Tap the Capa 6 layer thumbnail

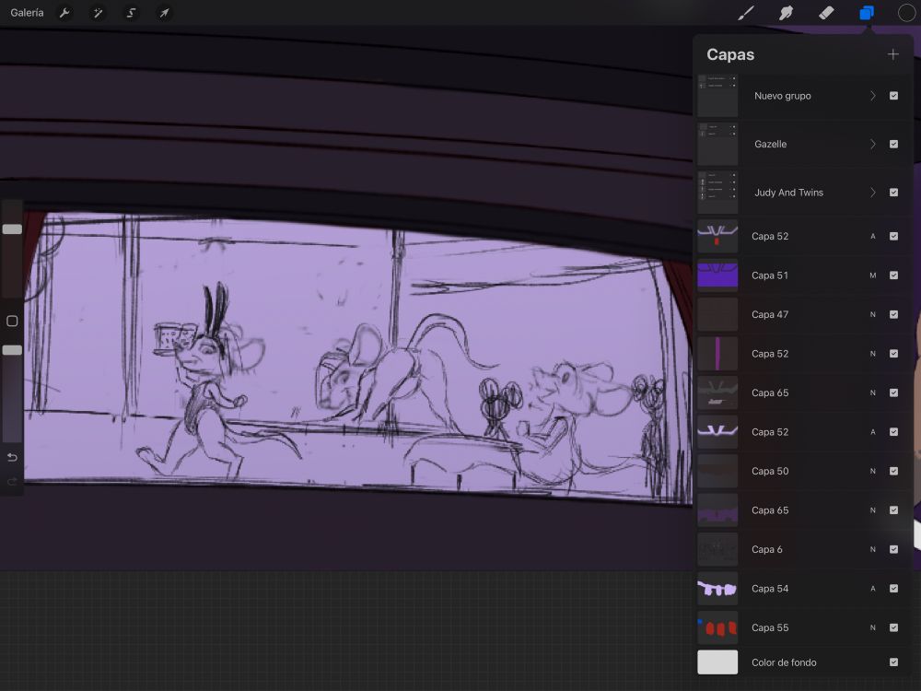(x=717, y=549)
